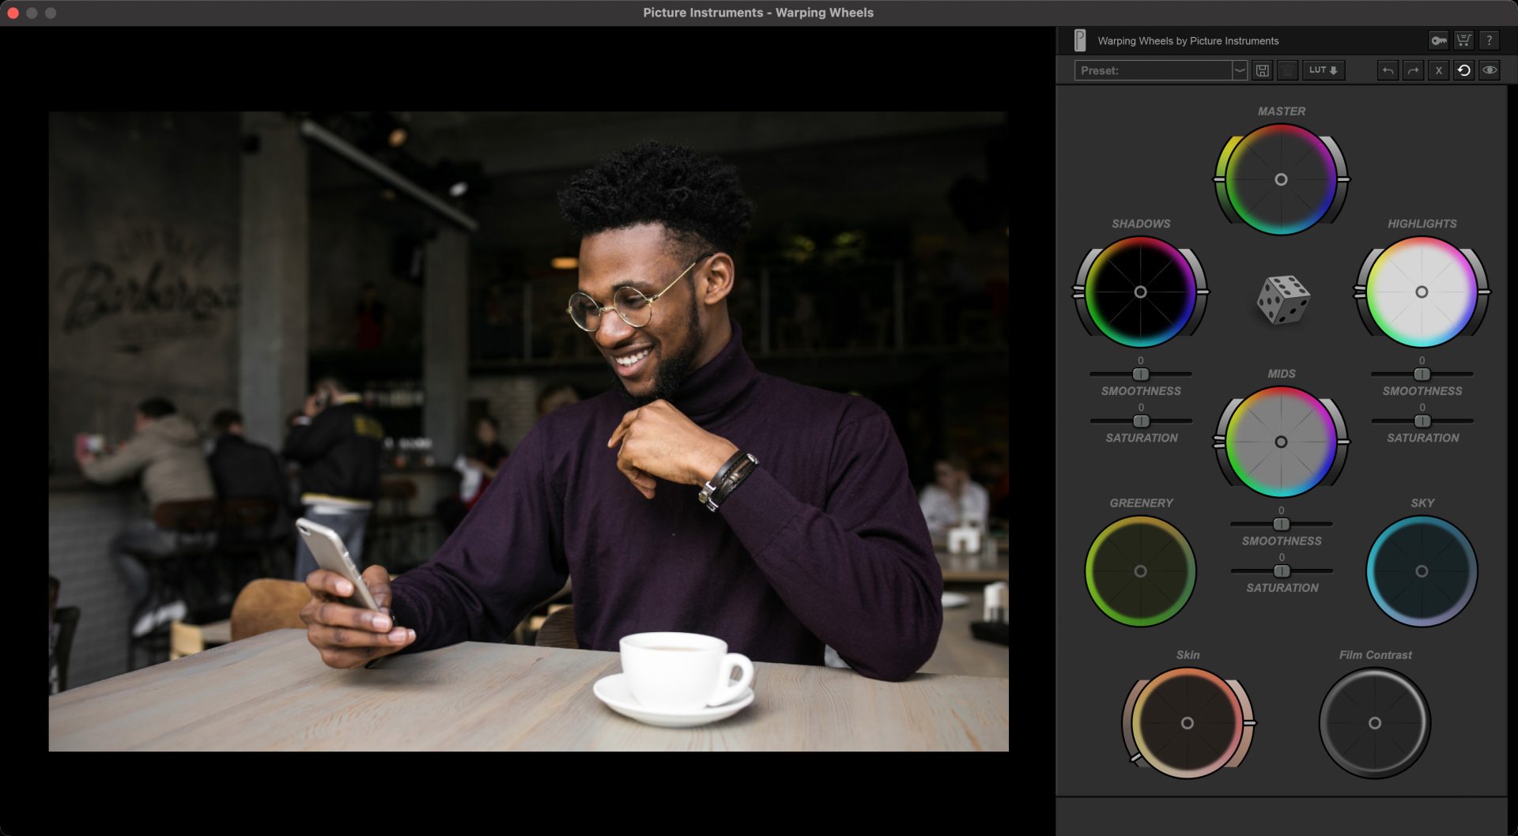Click the undo arrow icon
The width and height of the screenshot is (1518, 836).
1388,70
